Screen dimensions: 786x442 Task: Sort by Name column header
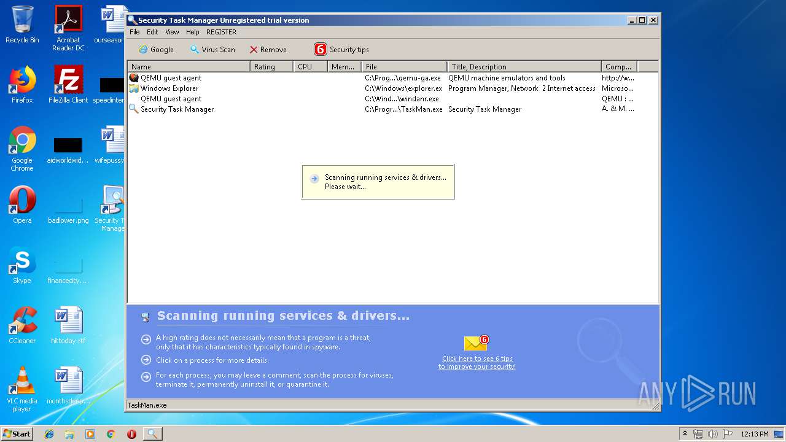click(x=189, y=66)
